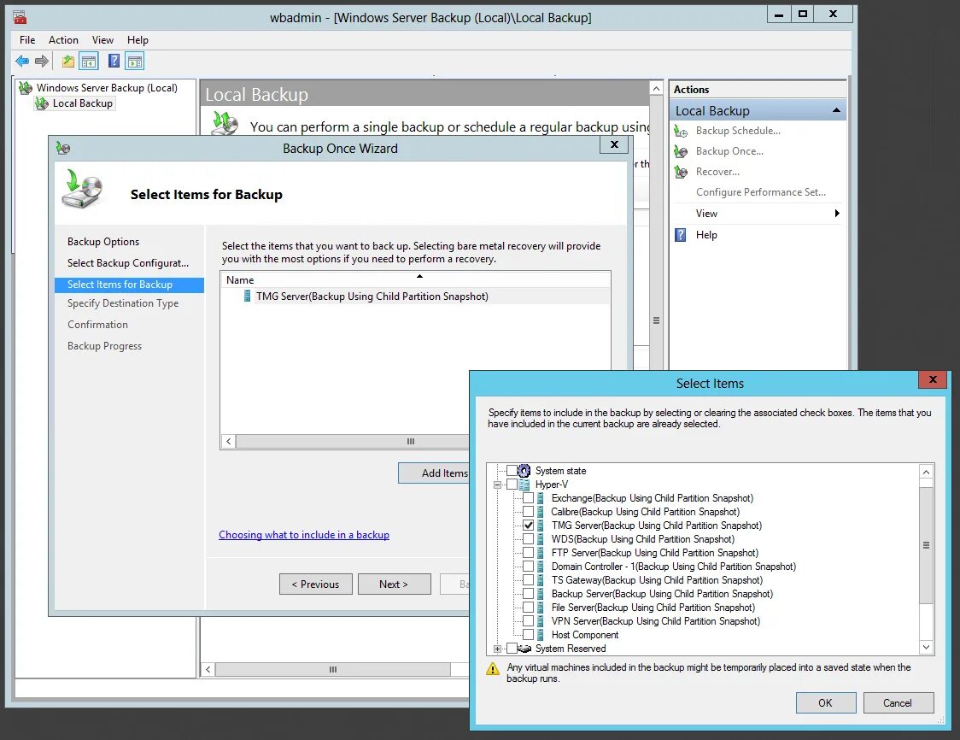Screen dimensions: 960x740
Task: Check the FTP Server checkbox
Action: click(529, 553)
